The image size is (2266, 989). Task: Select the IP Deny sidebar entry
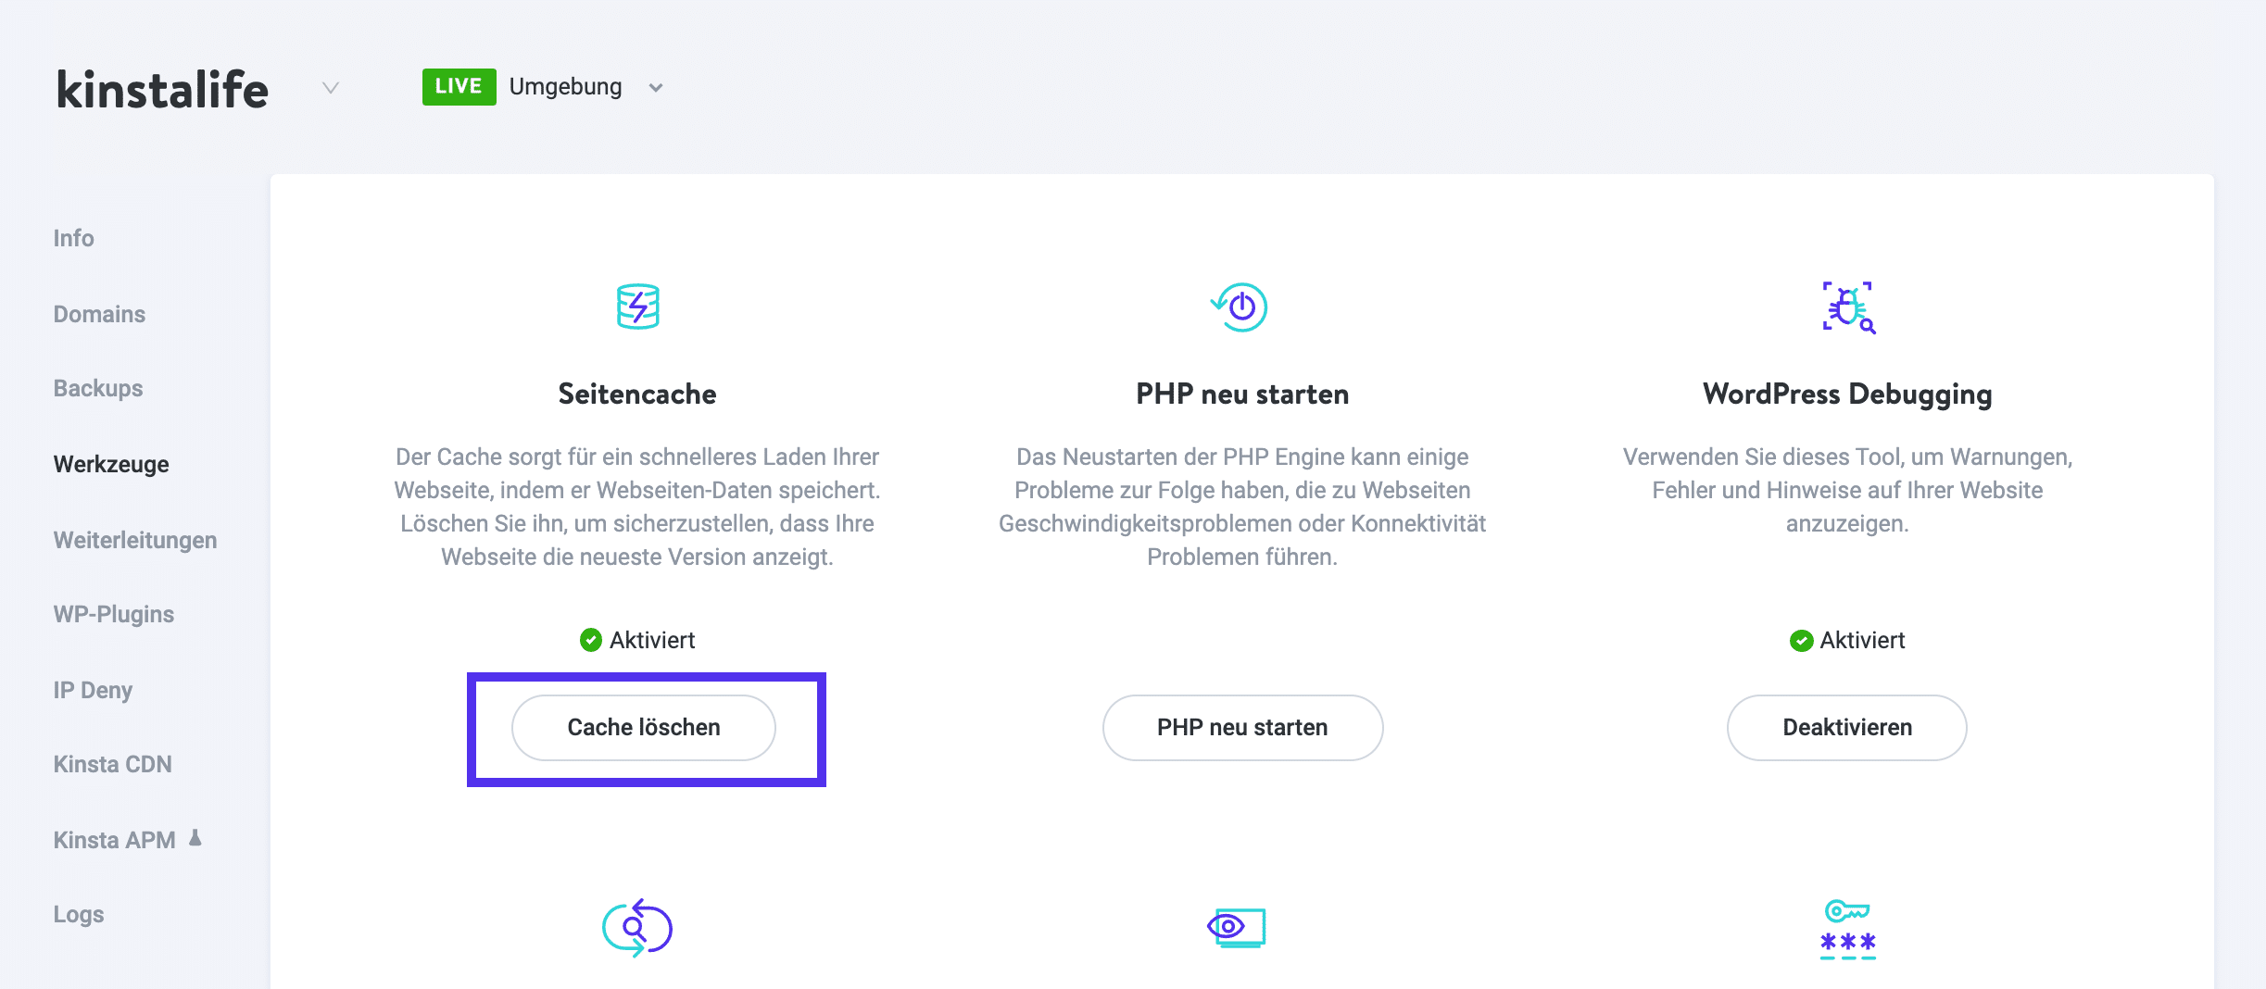93,689
